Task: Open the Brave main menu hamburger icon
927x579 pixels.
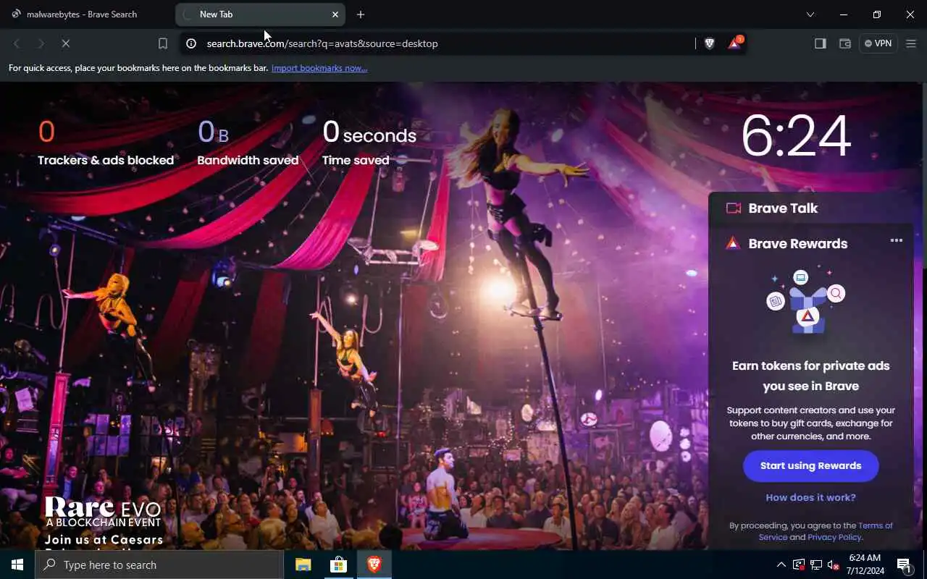Action: pyautogui.click(x=912, y=43)
